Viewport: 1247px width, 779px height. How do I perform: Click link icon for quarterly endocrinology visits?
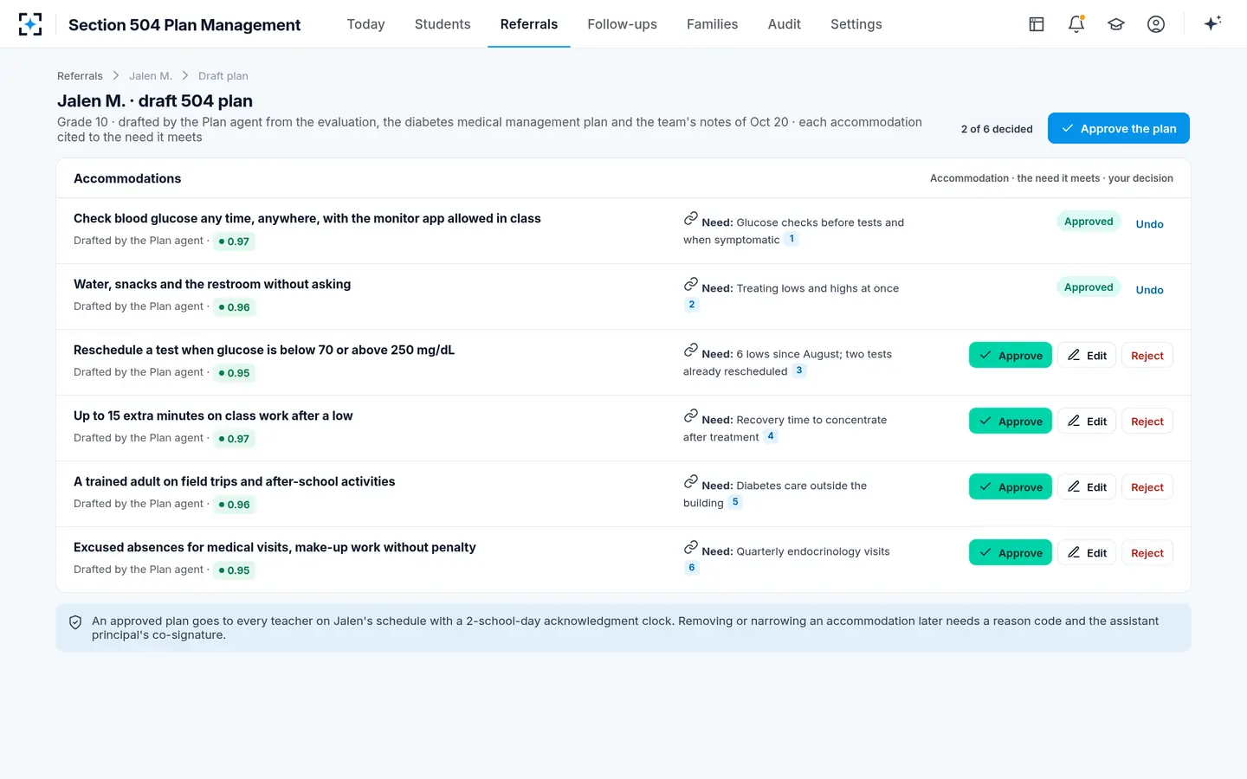(690, 547)
